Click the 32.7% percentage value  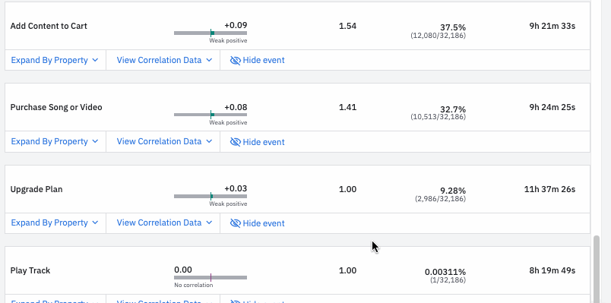coord(453,109)
